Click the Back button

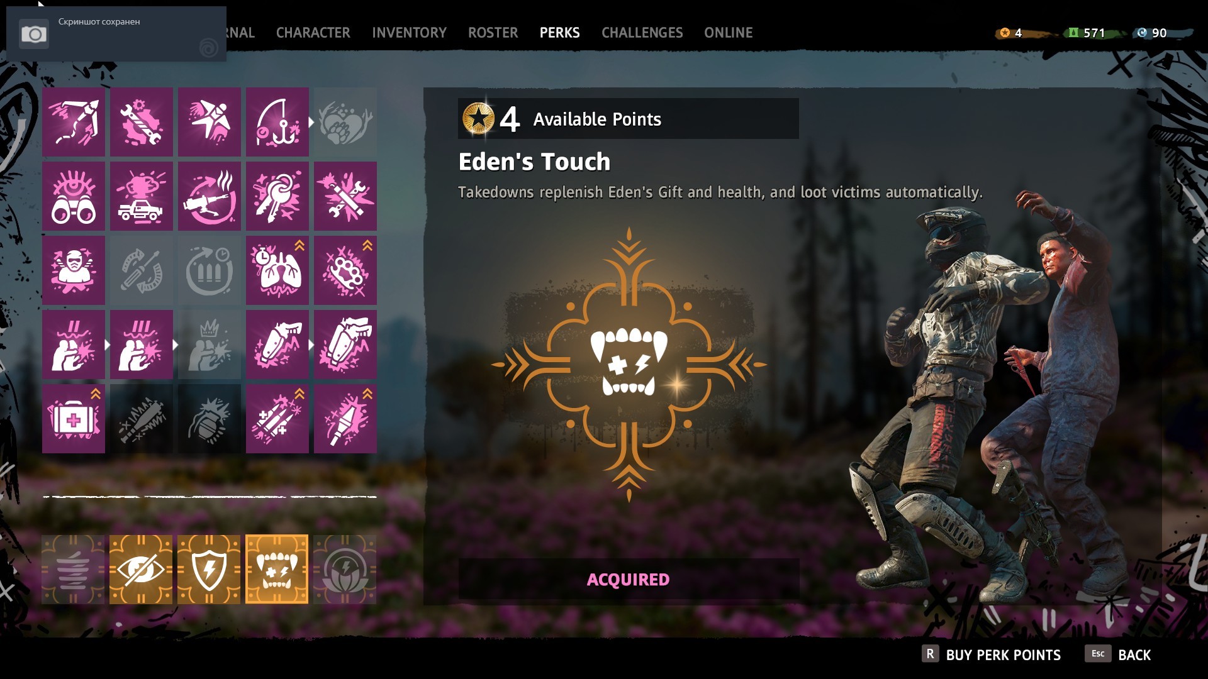click(x=1118, y=654)
